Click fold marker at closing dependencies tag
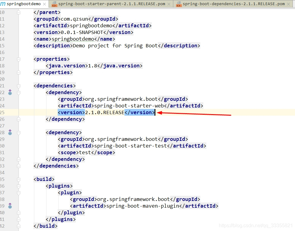The height and width of the screenshot is (231, 295). 19,166
